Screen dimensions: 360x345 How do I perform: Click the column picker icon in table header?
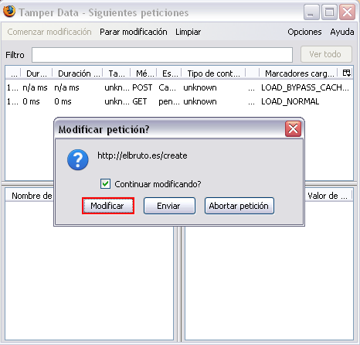coord(346,73)
